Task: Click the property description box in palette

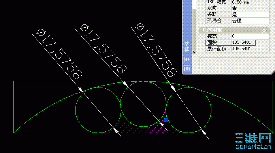Action: (235, 63)
